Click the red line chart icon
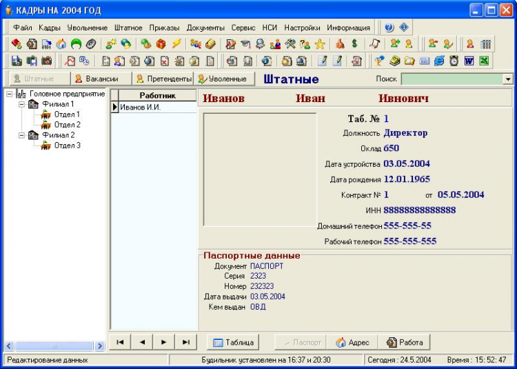The image size is (517, 369). point(70,61)
